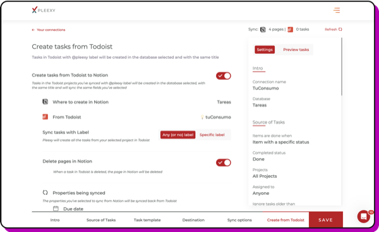Go to the Source of Tasks step

(x=101, y=220)
